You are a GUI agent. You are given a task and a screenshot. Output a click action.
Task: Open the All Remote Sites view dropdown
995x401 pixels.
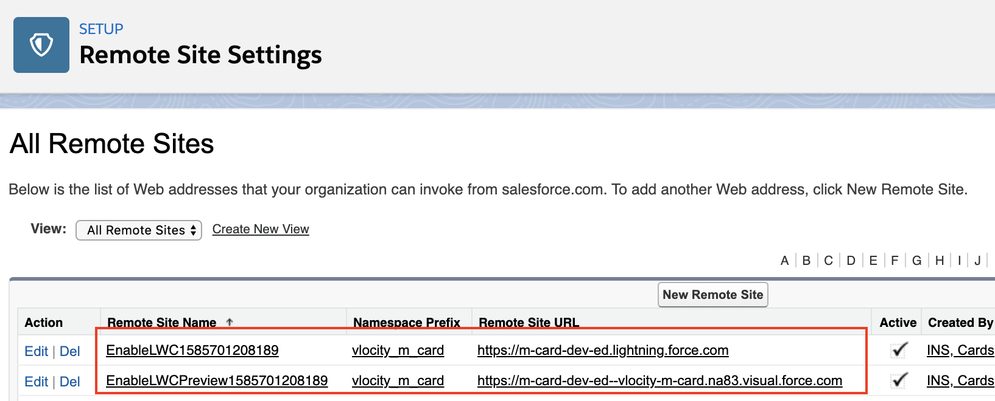click(139, 230)
